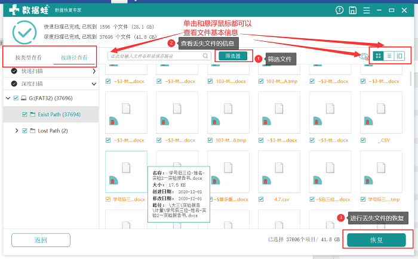Click the 4.7.csv file name
The width and height of the screenshot is (418, 259).
(x=282, y=199)
